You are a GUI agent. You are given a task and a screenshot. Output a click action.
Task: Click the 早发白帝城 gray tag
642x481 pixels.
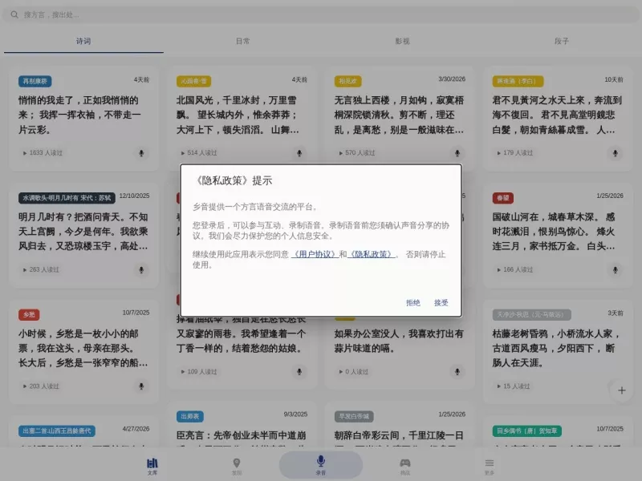354,416
